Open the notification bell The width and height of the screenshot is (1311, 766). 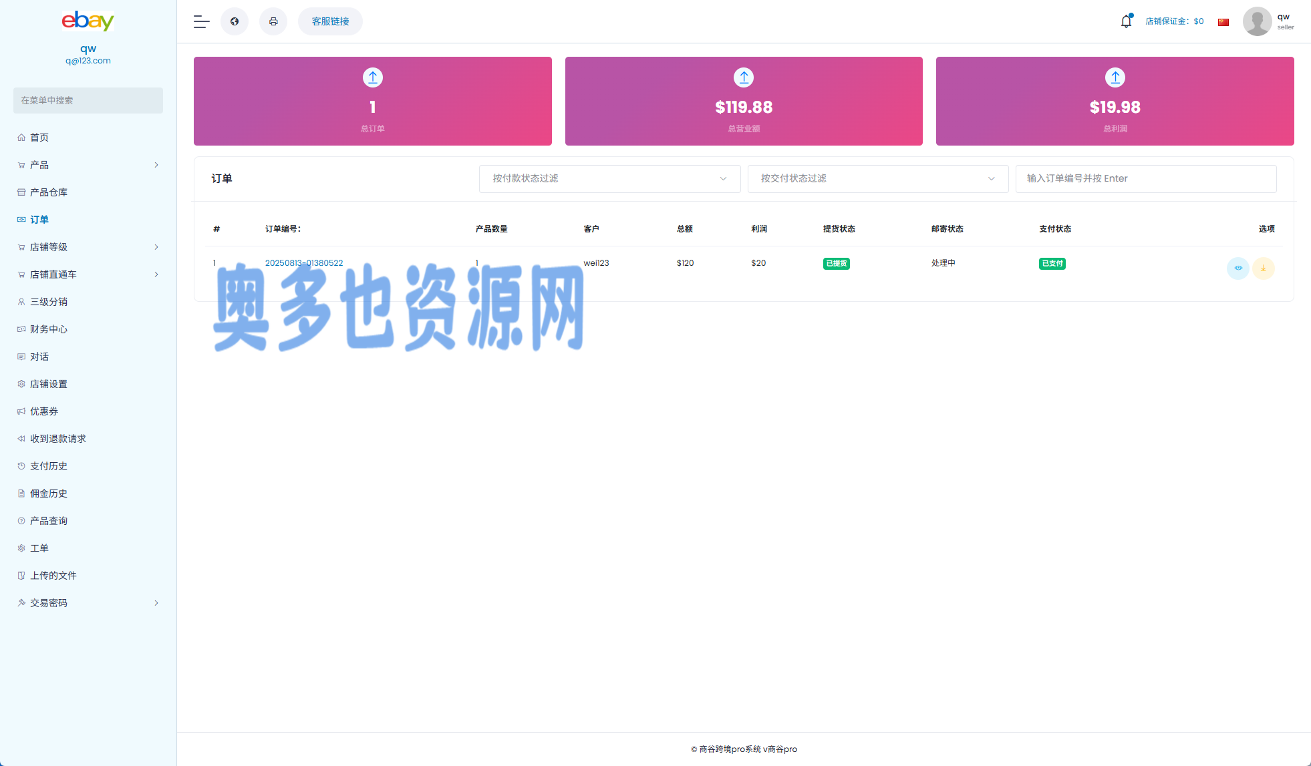[1126, 21]
